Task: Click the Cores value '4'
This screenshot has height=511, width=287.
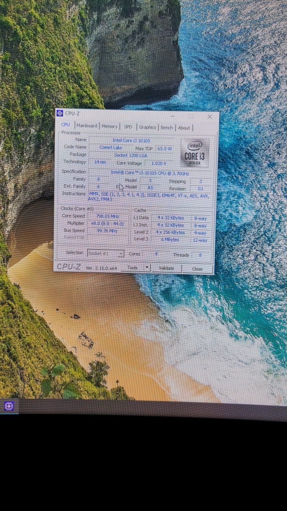Action: coord(156,254)
